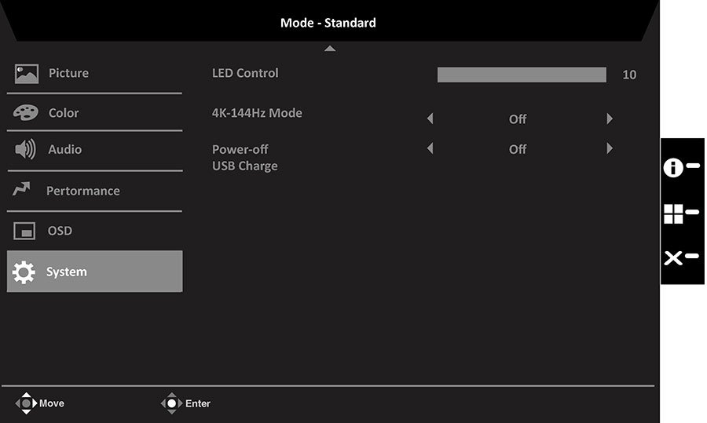Toggle Power-off USB Charge Off value
Image resolution: width=707 pixels, height=423 pixels.
(518, 149)
